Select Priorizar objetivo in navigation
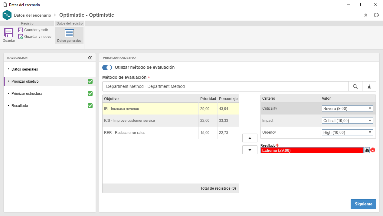Image resolution: width=383 pixels, height=216 pixels. (x=50, y=81)
